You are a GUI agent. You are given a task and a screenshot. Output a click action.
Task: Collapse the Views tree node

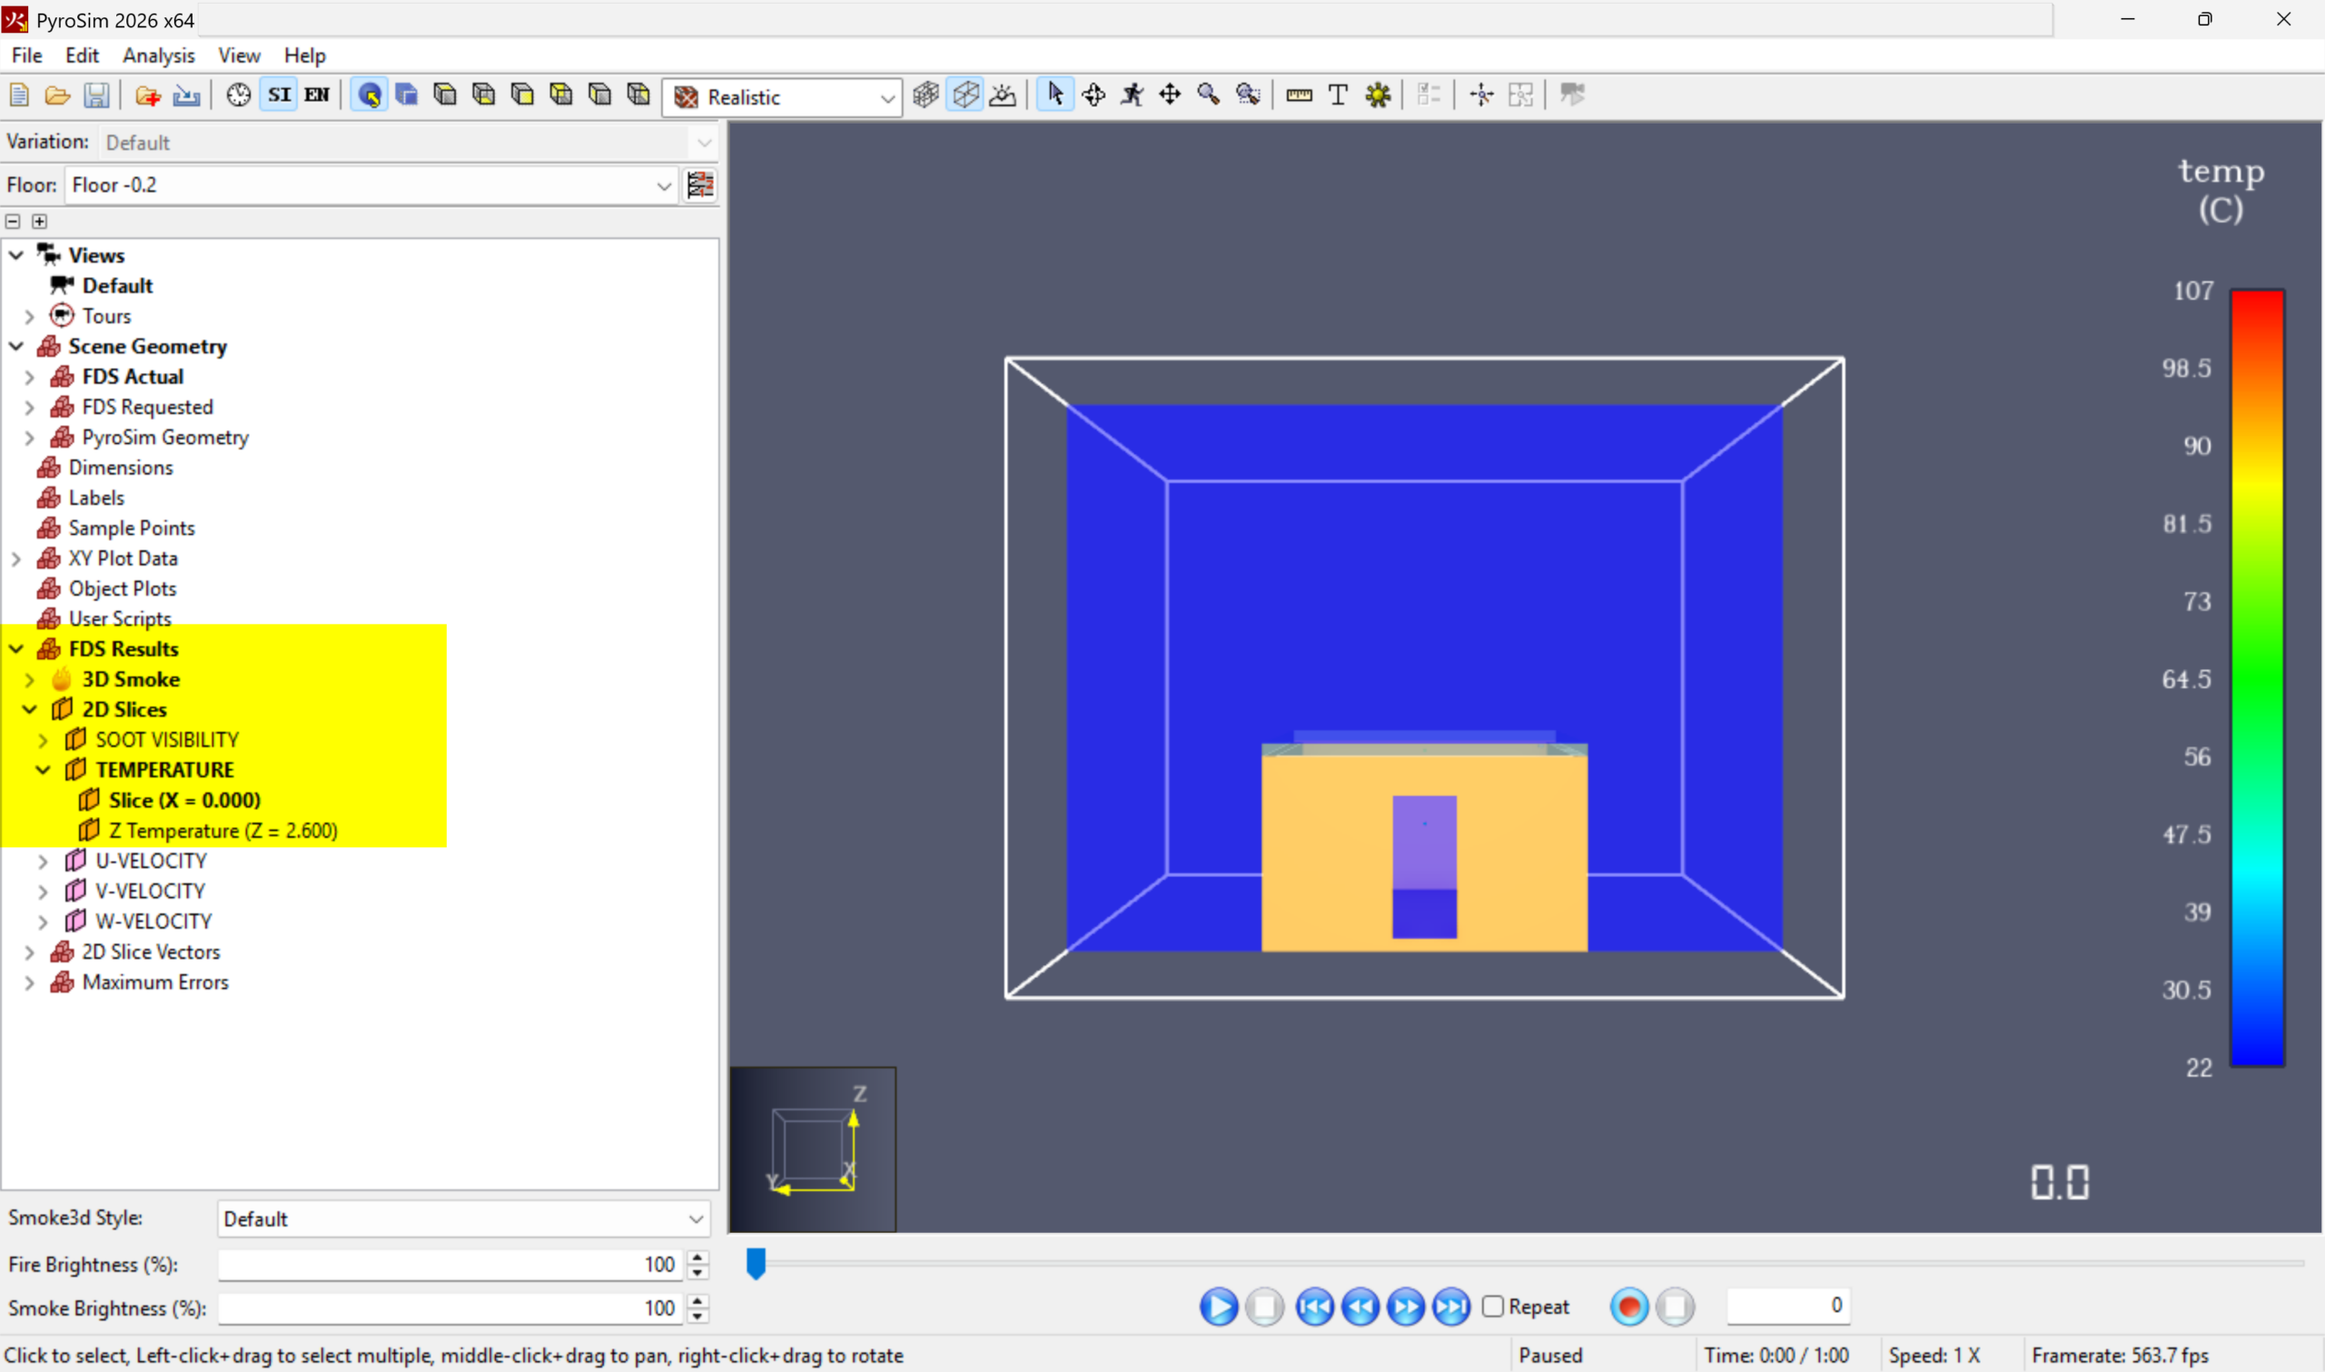16,255
